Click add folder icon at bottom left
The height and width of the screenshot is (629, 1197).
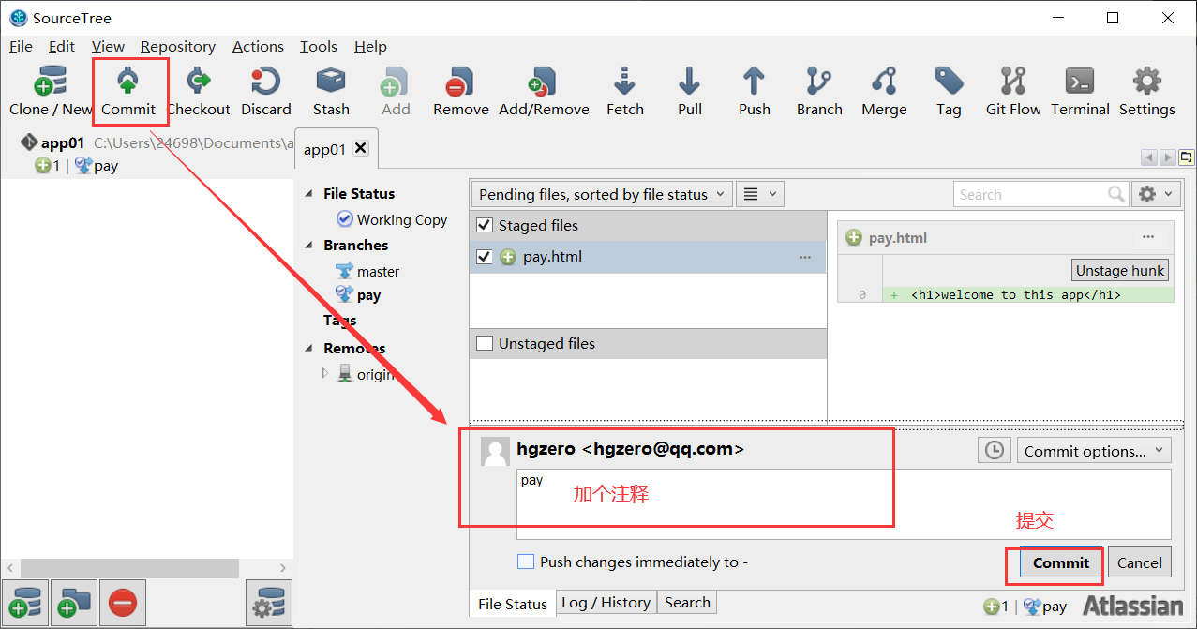[73, 603]
